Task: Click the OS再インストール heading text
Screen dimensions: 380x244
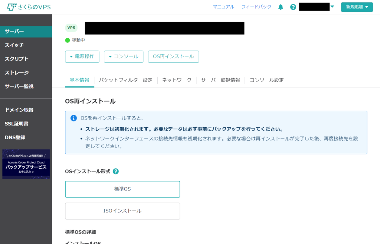Action: point(90,101)
